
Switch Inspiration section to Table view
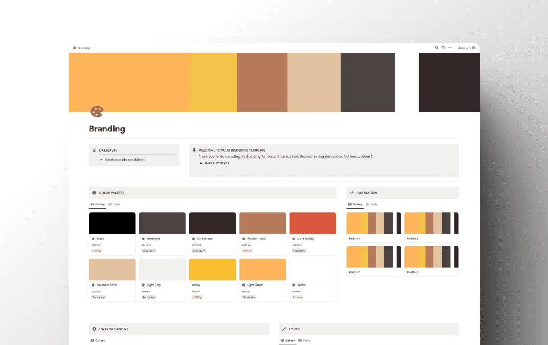point(372,205)
